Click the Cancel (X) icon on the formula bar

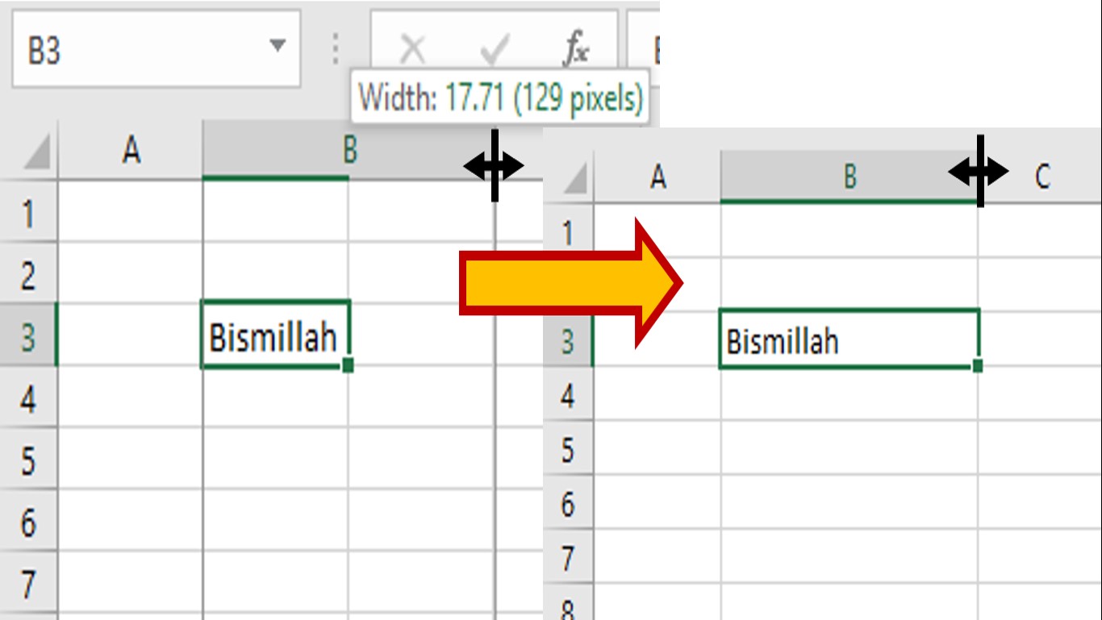[x=412, y=48]
